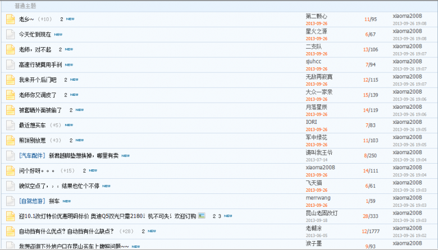Open thread 老师你又调皮了
The width and height of the screenshot is (438, 250).
38,95
